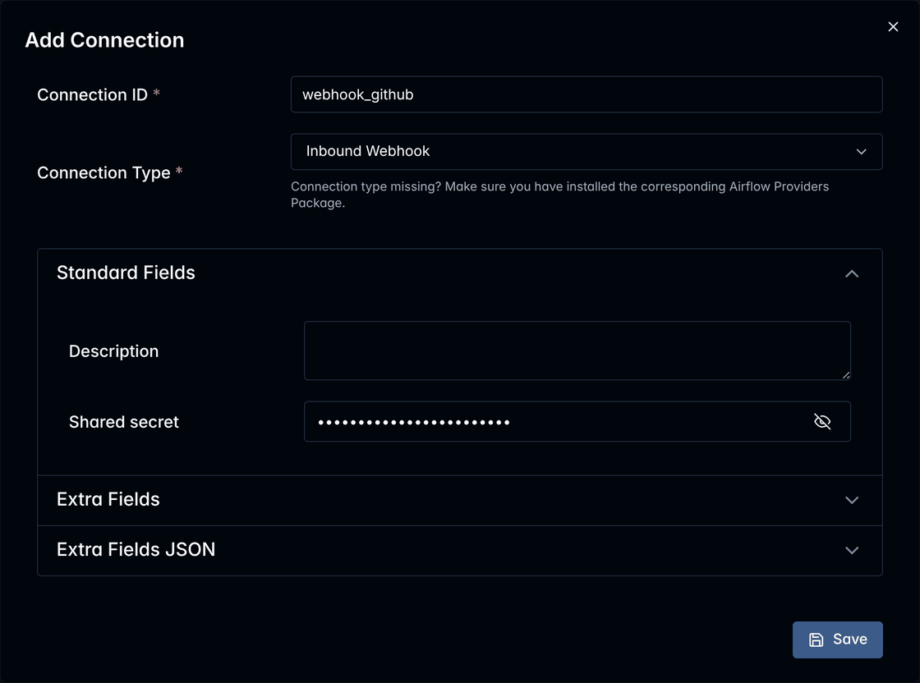The image size is (920, 683).
Task: Open the Connection Type dropdown
Action: pyautogui.click(x=586, y=152)
